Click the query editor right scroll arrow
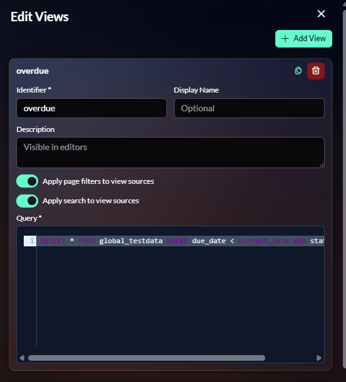 [319, 358]
